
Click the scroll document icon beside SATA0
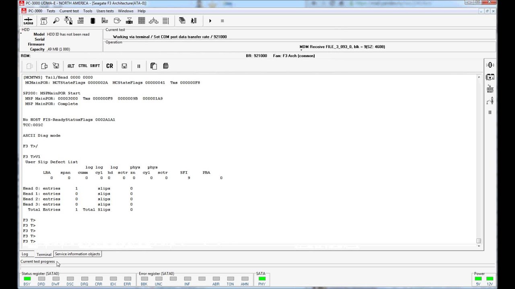44,21
